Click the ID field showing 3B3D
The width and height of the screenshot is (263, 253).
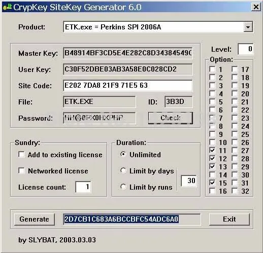(179, 102)
